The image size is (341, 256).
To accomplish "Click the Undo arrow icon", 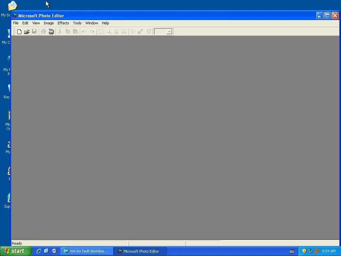I will [84, 32].
